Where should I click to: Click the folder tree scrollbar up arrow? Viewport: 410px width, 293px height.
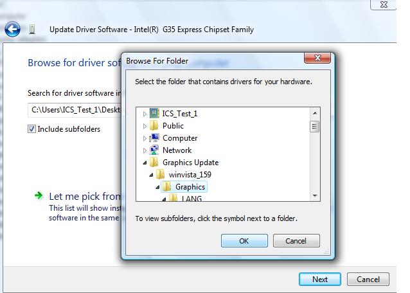pos(315,113)
